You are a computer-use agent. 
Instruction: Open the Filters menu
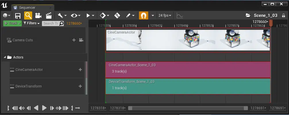(x=32, y=23)
